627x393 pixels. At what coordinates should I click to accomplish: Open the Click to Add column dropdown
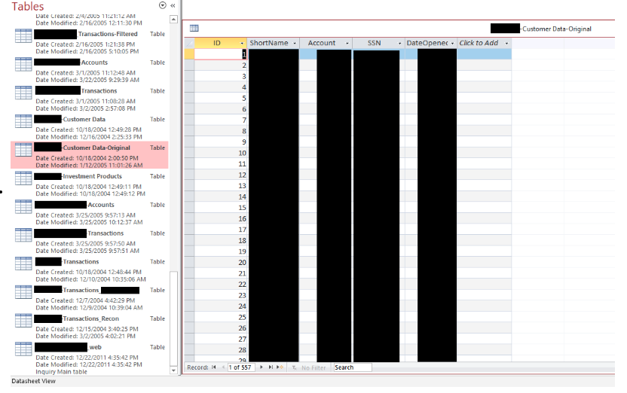click(x=506, y=44)
